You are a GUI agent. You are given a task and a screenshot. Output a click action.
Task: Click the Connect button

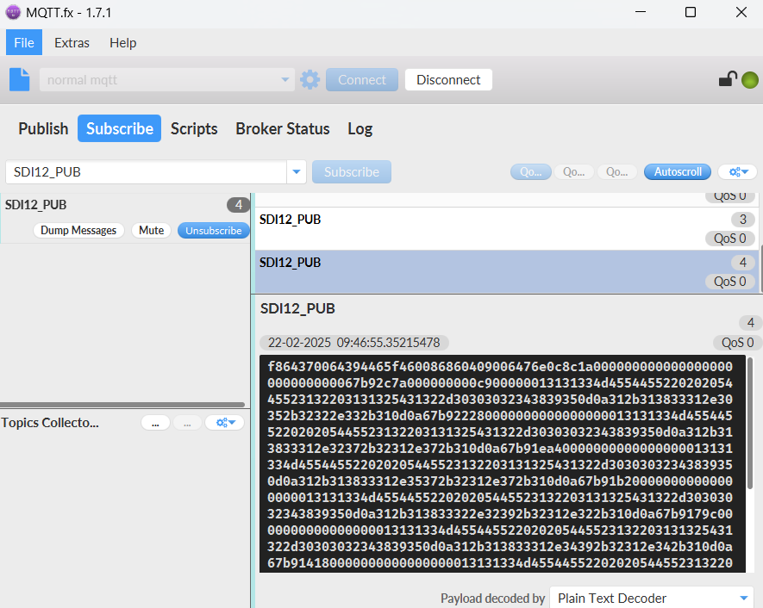tap(362, 80)
